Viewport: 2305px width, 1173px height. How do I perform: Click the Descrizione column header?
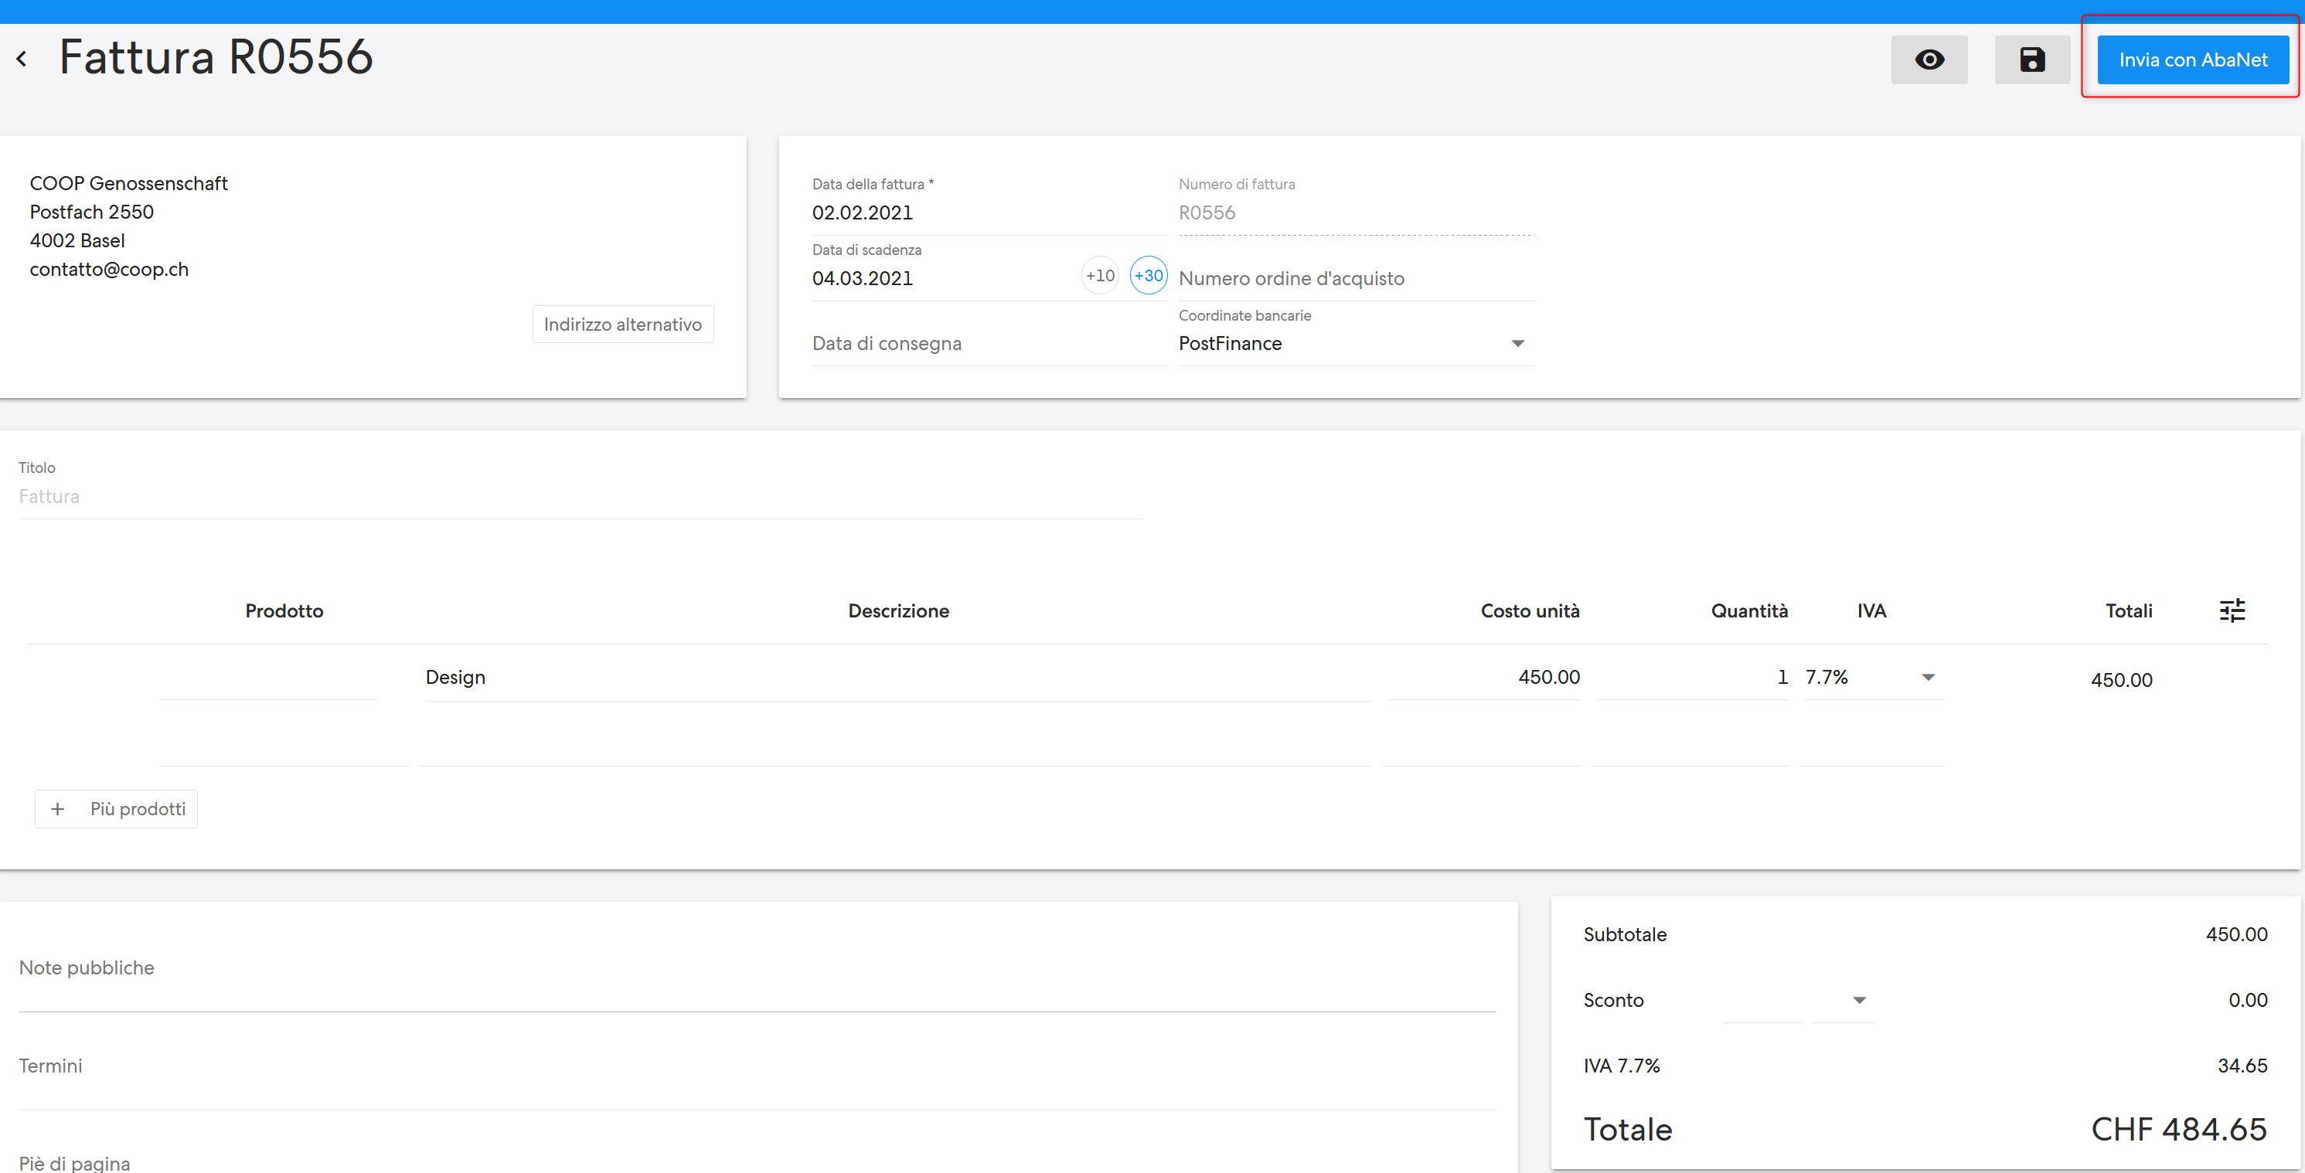point(897,611)
